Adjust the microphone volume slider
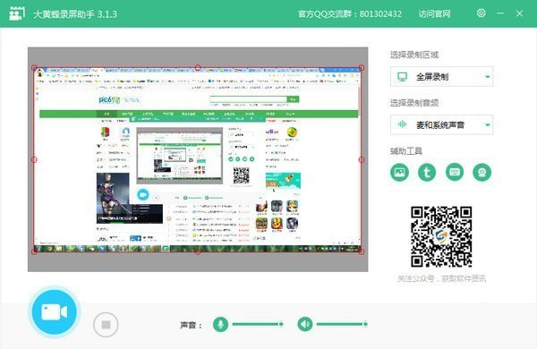Image resolution: width=537 pixels, height=349 pixels. [x=258, y=324]
